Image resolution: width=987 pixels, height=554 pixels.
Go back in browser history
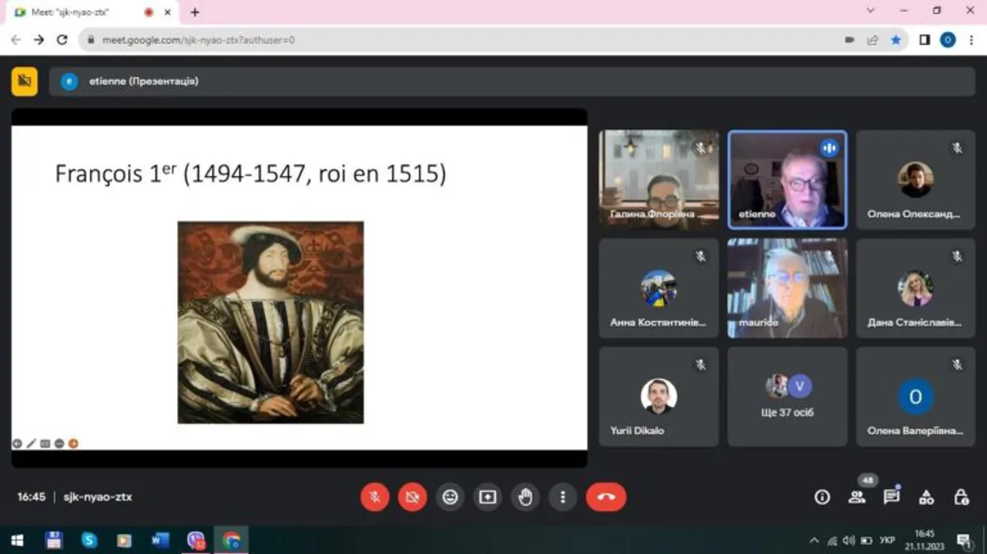pos(16,40)
